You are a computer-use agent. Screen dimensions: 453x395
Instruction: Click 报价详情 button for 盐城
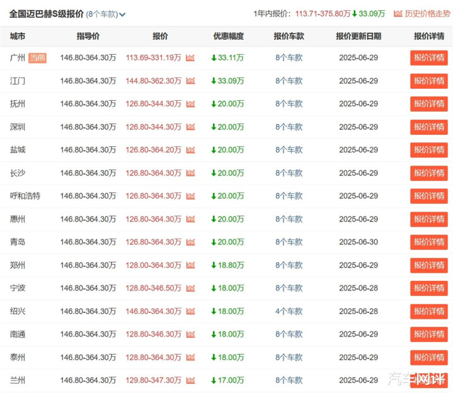pyautogui.click(x=428, y=150)
